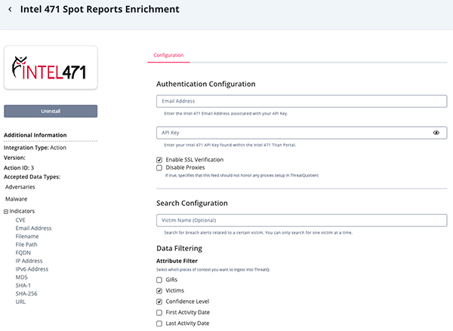Screen dimensions: 453x331
Task: Go back using the arrow beside the title
Action: tap(10, 10)
